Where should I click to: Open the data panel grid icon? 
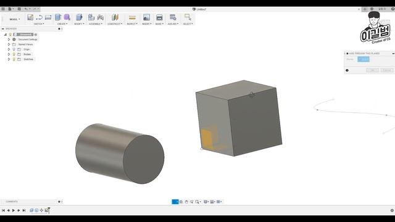pos(3,9)
